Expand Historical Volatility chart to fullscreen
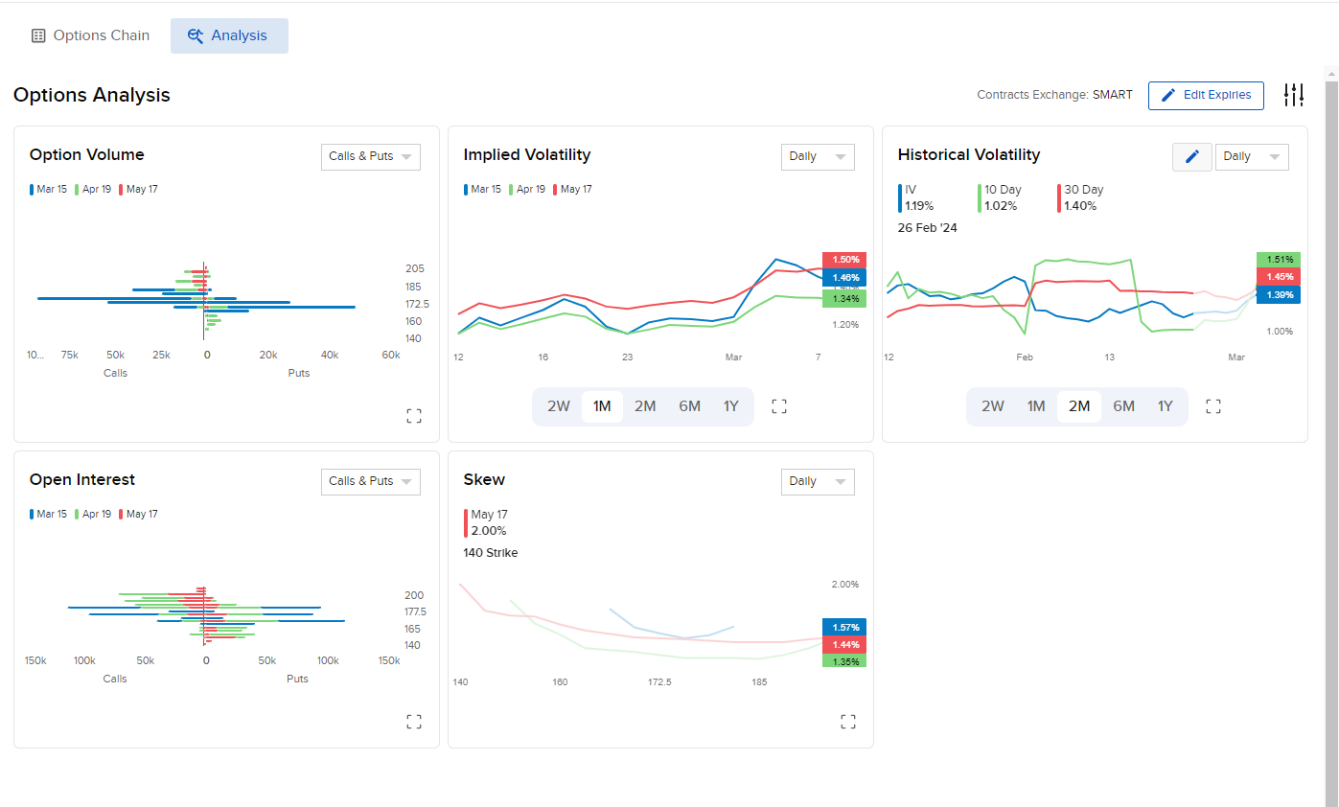Screen dimensions: 1339x807 pyautogui.click(x=1213, y=406)
